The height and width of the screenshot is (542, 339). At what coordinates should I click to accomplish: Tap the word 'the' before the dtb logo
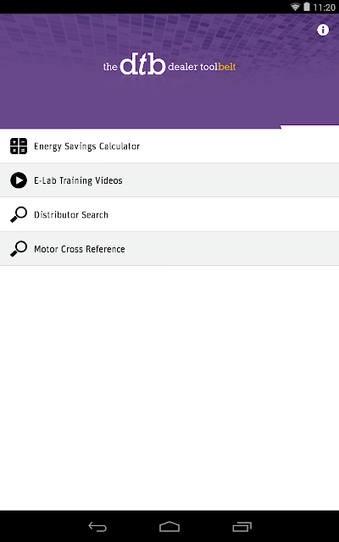pos(110,67)
